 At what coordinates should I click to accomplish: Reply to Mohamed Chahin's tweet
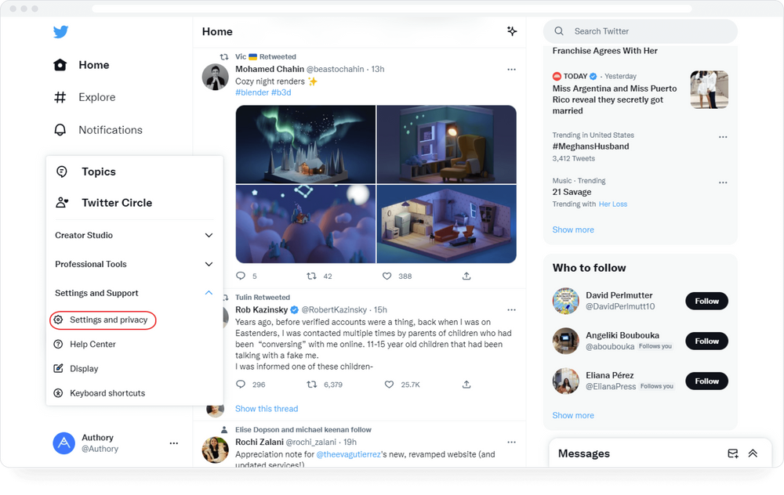point(241,276)
